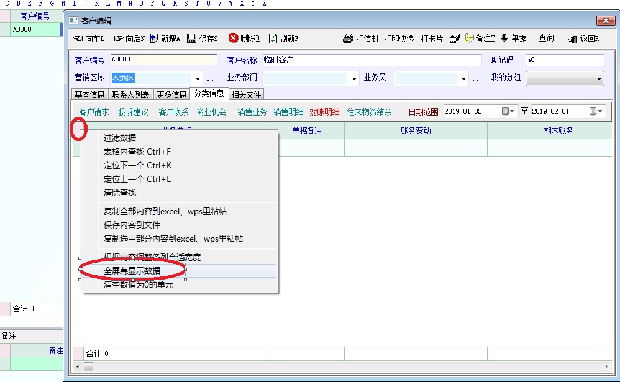The width and height of the screenshot is (620, 382).
Task: Click the 返回 return icon
Action: pyautogui.click(x=573, y=39)
